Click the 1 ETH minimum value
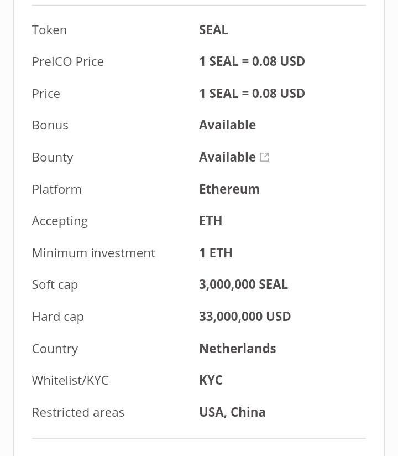The height and width of the screenshot is (456, 398). tap(216, 253)
